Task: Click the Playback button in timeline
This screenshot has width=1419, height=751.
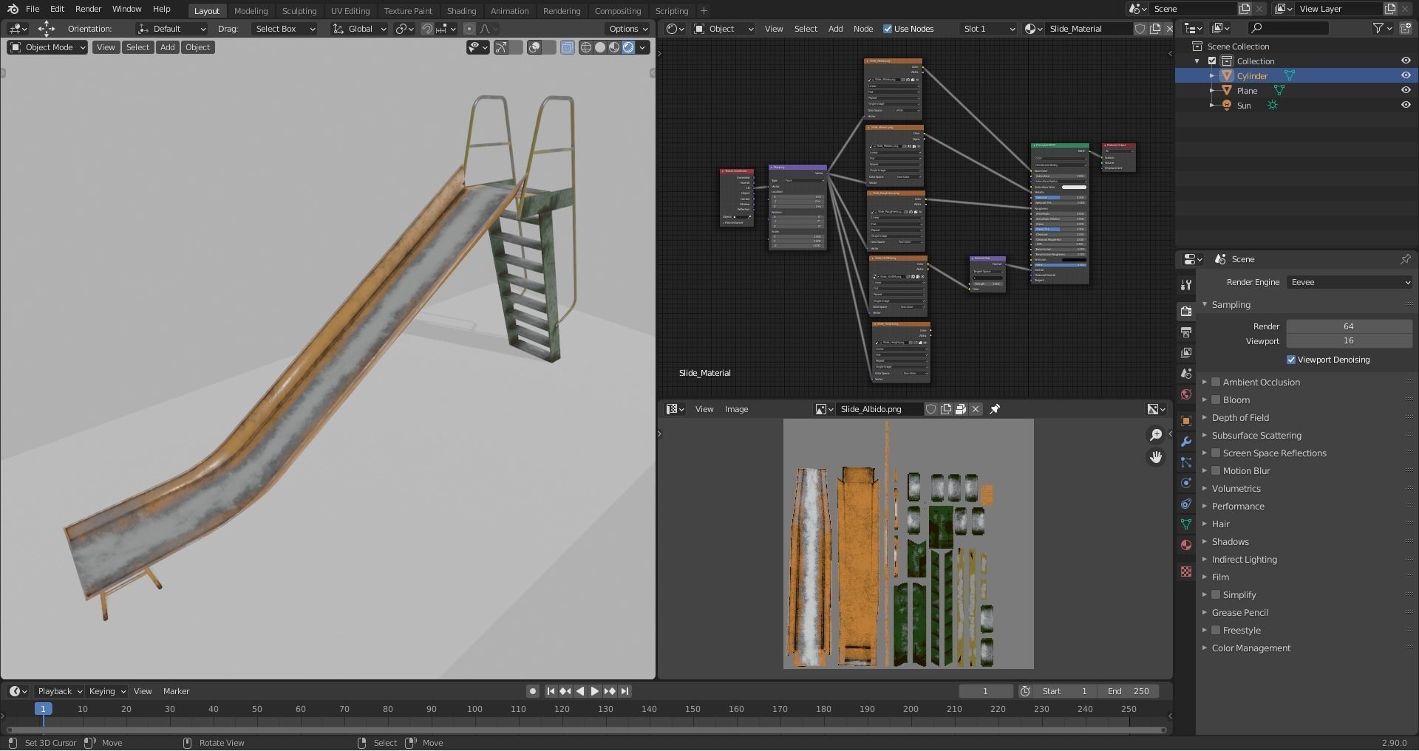Action: point(59,691)
